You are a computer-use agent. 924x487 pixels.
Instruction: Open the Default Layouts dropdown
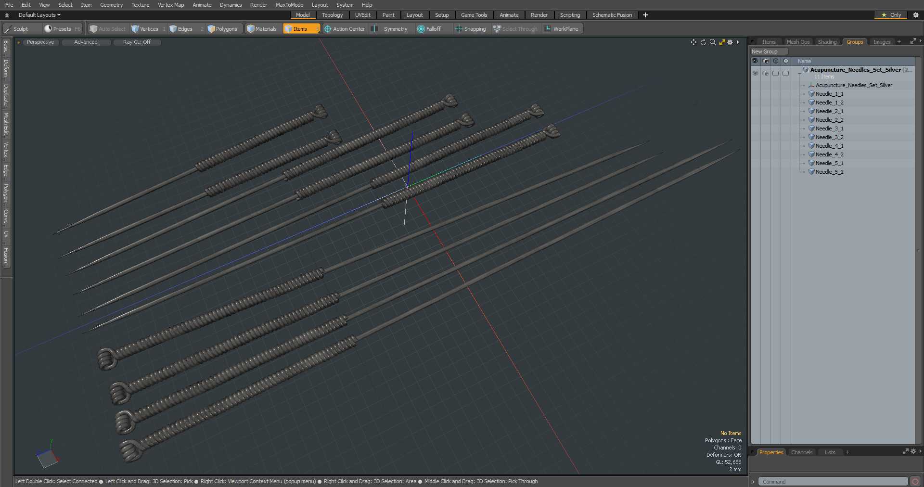pos(39,15)
